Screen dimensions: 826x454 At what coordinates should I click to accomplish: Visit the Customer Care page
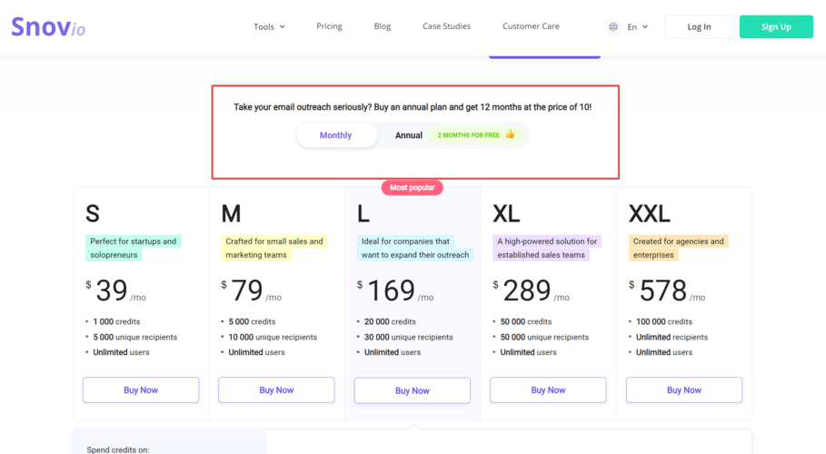(531, 26)
